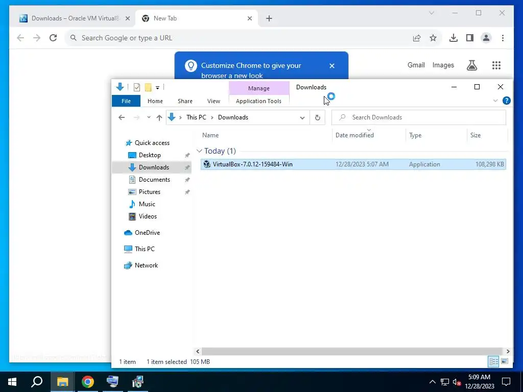Open Network in the navigation pane
The image size is (523, 392).
(x=146, y=265)
